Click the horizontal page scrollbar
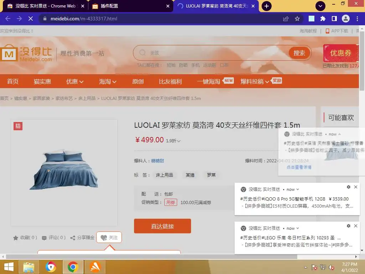 (151, 257)
